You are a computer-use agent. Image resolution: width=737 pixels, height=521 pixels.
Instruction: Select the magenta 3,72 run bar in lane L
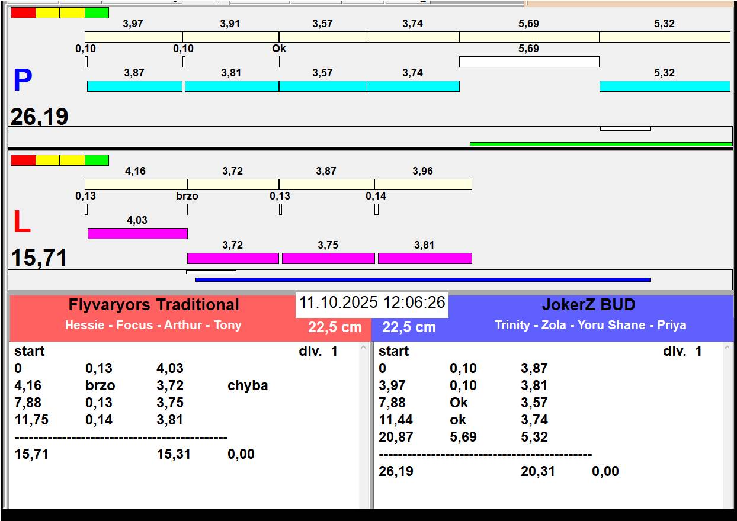(x=233, y=258)
